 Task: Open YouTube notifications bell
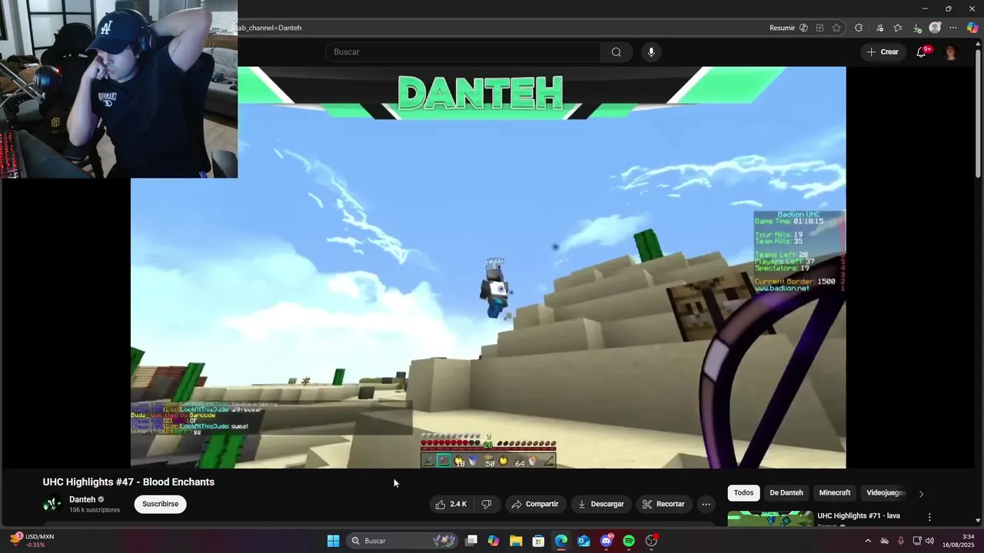921,52
